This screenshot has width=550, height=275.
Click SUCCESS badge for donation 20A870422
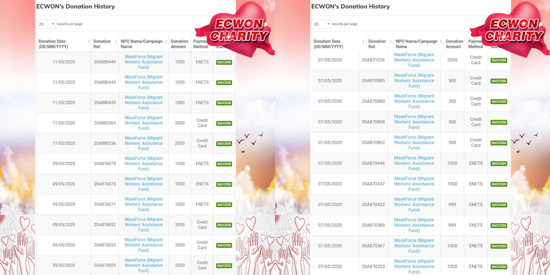pyautogui.click(x=499, y=205)
